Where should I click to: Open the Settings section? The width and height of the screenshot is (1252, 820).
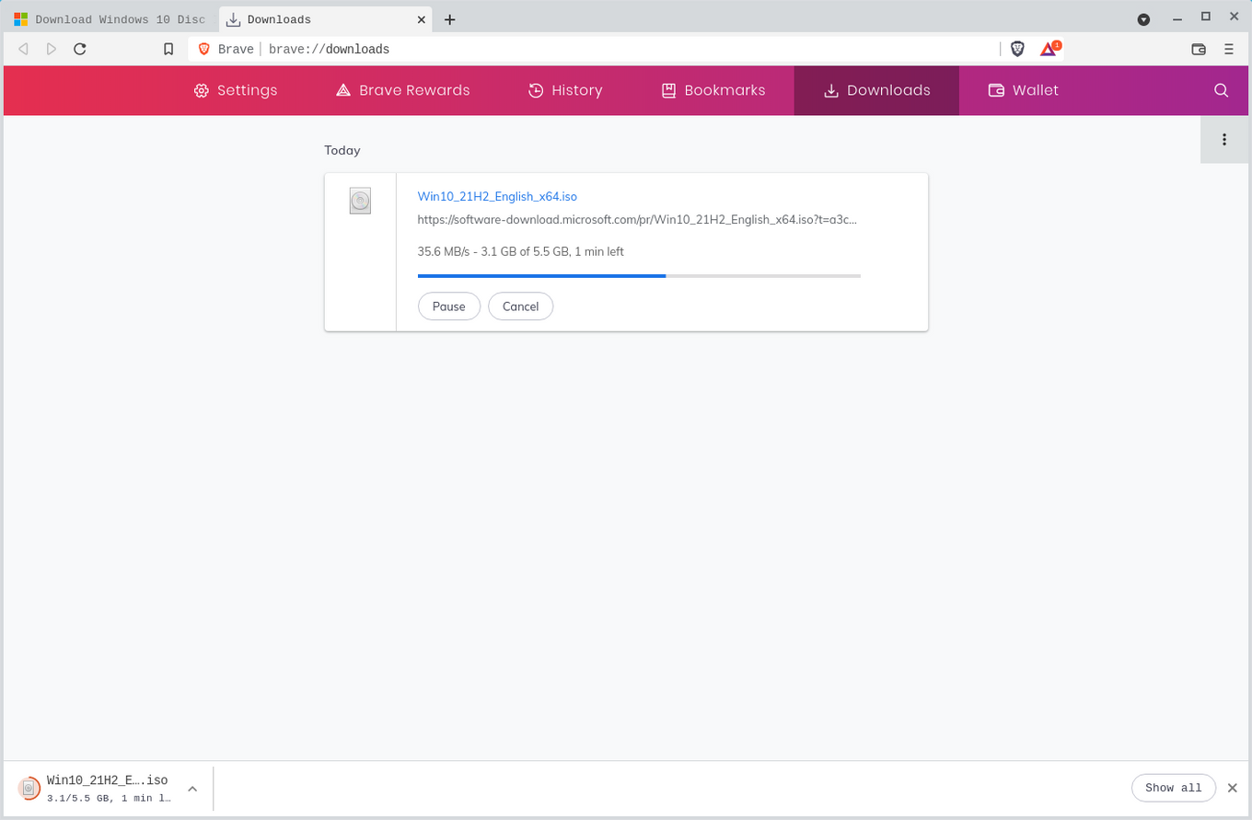tap(235, 90)
